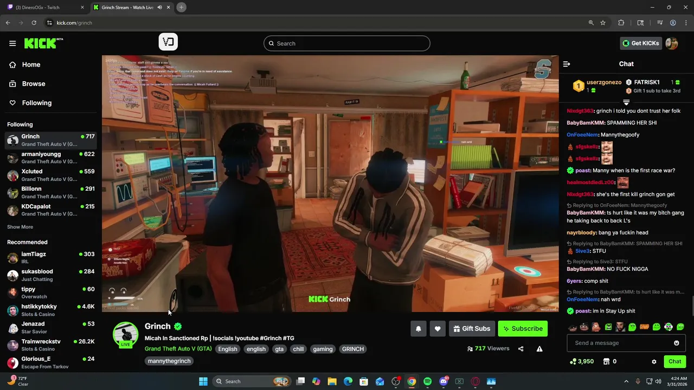Open Discord from the taskbar
Image resolution: width=694 pixels, height=390 pixels.
[444, 381]
